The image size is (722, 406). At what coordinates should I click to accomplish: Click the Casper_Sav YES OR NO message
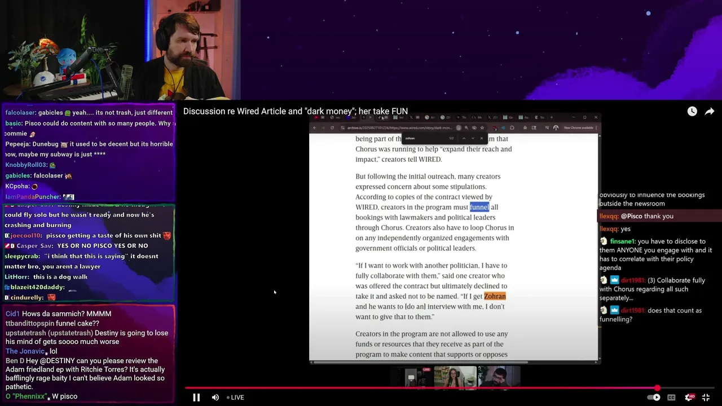(x=77, y=246)
